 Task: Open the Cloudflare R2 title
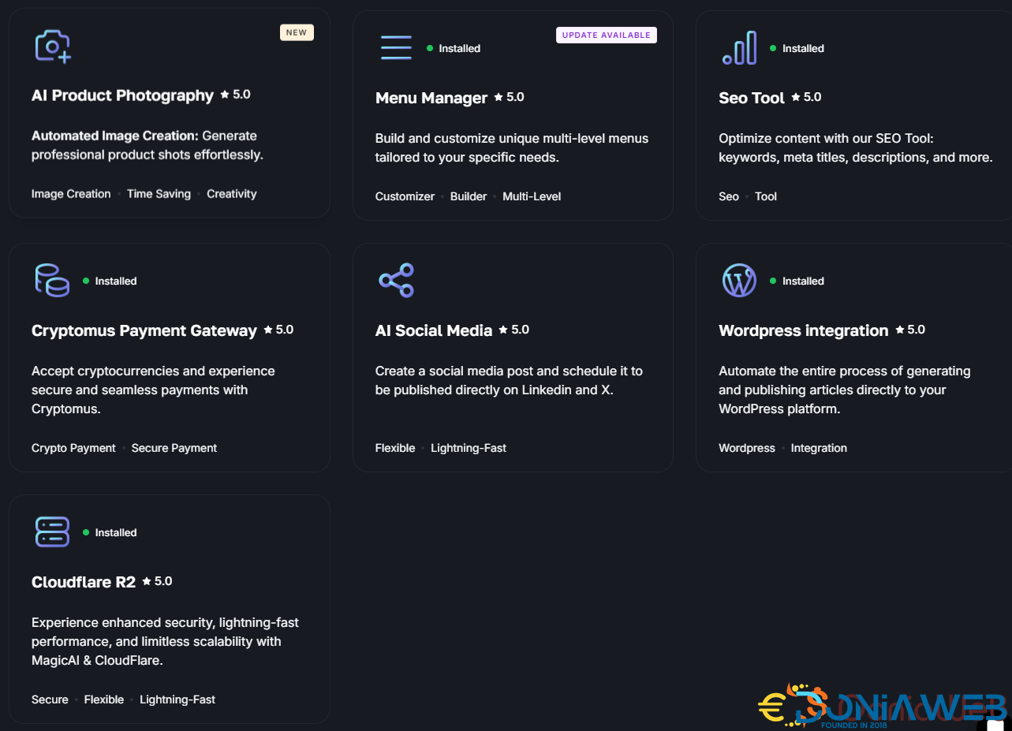tap(83, 582)
